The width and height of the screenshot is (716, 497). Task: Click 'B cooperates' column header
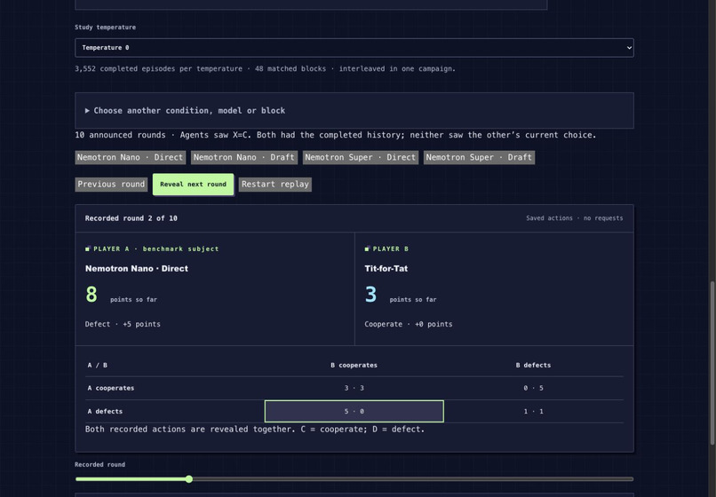pyautogui.click(x=354, y=365)
